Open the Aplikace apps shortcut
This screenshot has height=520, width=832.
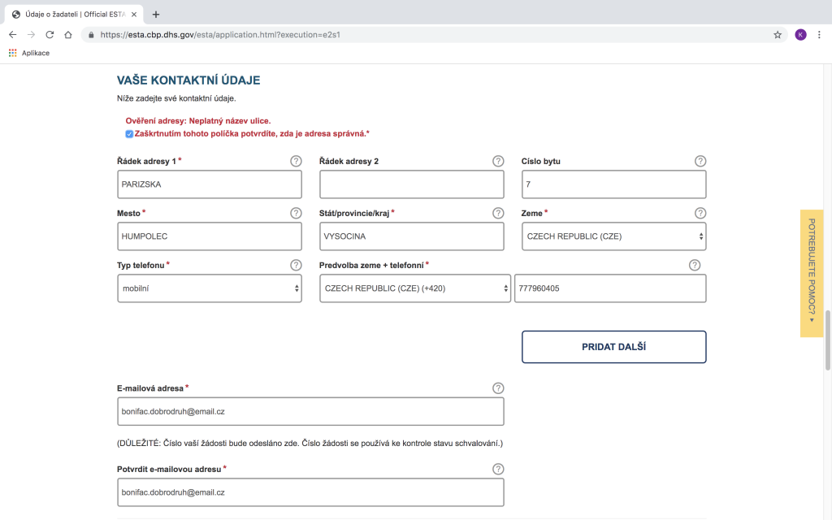click(x=29, y=53)
